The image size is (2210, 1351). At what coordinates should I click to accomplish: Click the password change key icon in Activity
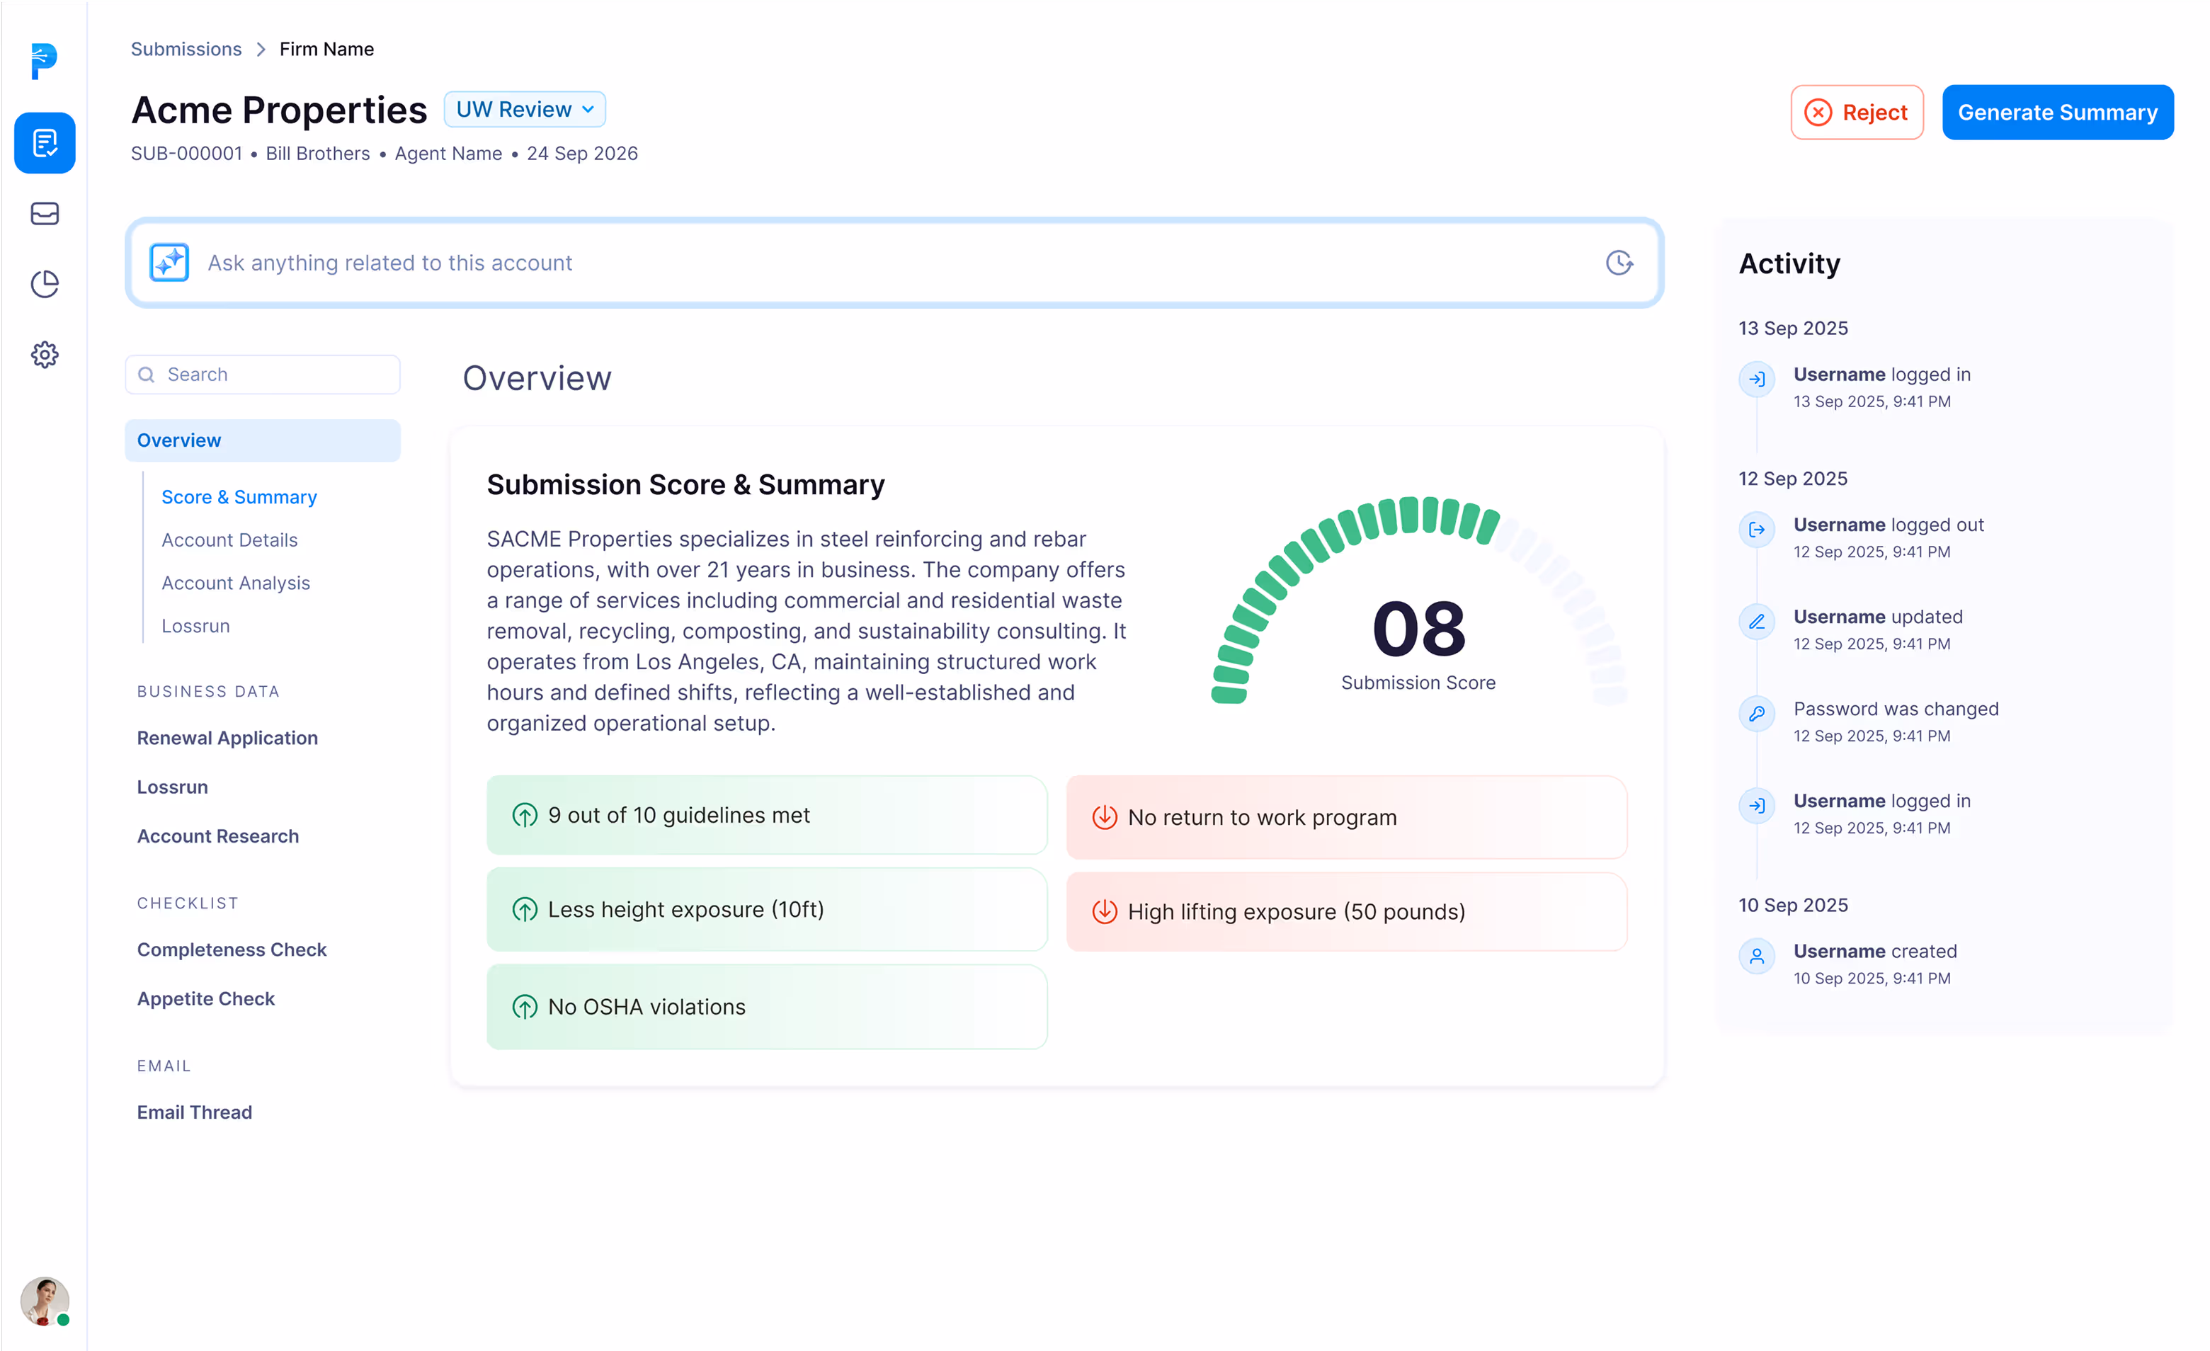coord(1757,714)
